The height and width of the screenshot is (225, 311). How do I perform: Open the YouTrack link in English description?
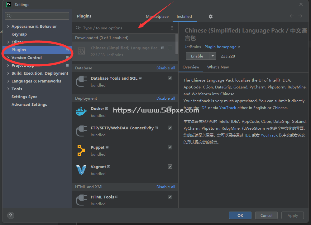point(228,107)
